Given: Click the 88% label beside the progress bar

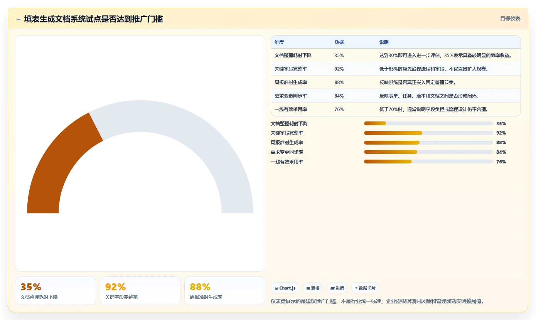Looking at the screenshot, I should point(501,143).
